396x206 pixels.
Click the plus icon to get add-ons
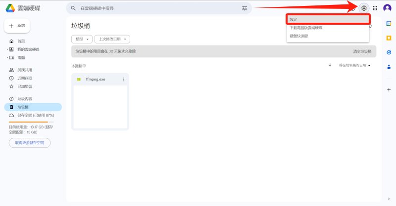point(389,90)
